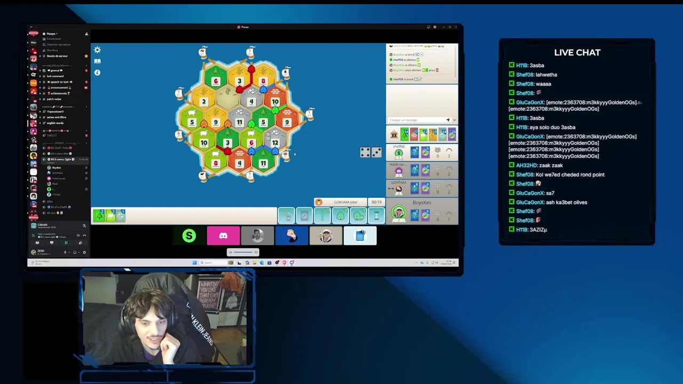This screenshot has height=384, width=683.
Task: Disconnect from the Discord voice channel
Action: point(84,235)
